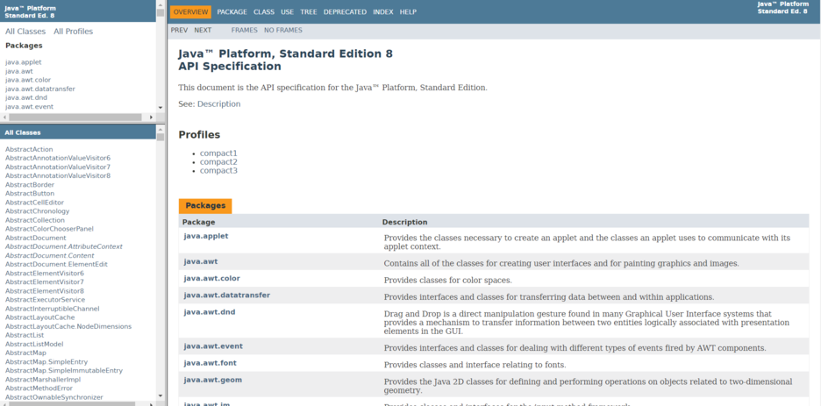Click the right arrow of Packages frame horizontal scrollbar

click(x=152, y=118)
